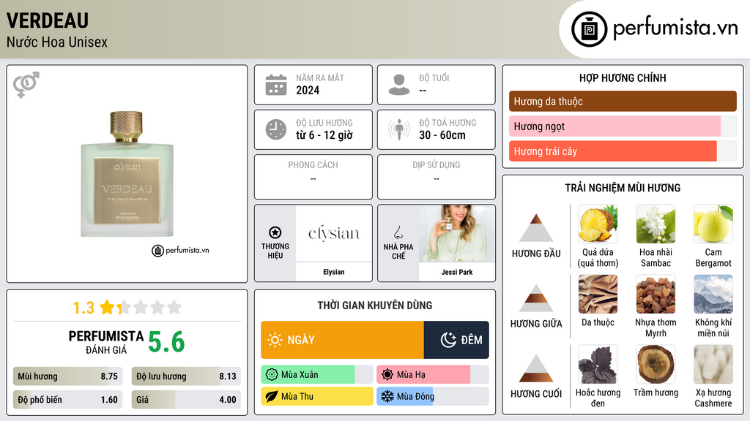
Task: Click the moon icon in Đêm bar
Action: 448,340
